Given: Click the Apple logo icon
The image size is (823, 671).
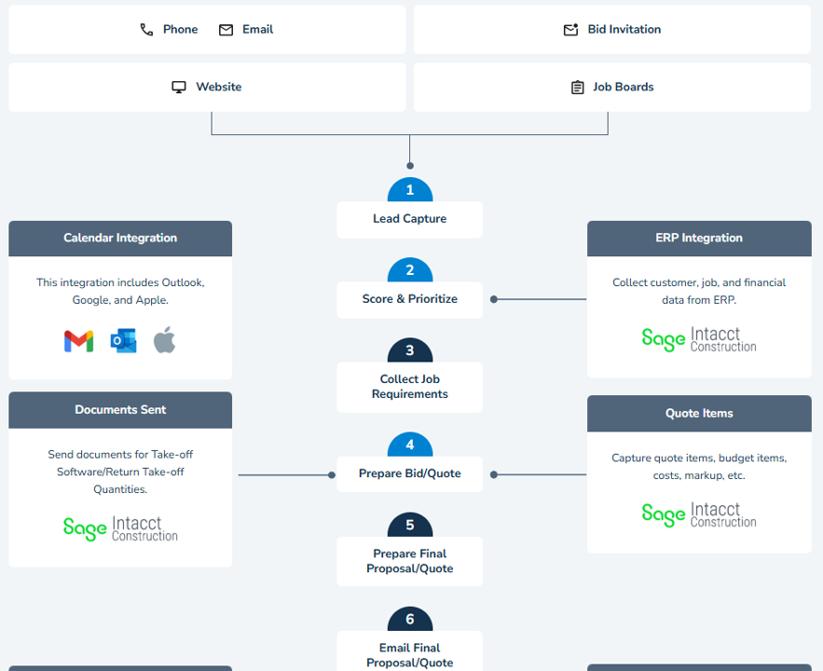Looking at the screenshot, I should 164,340.
